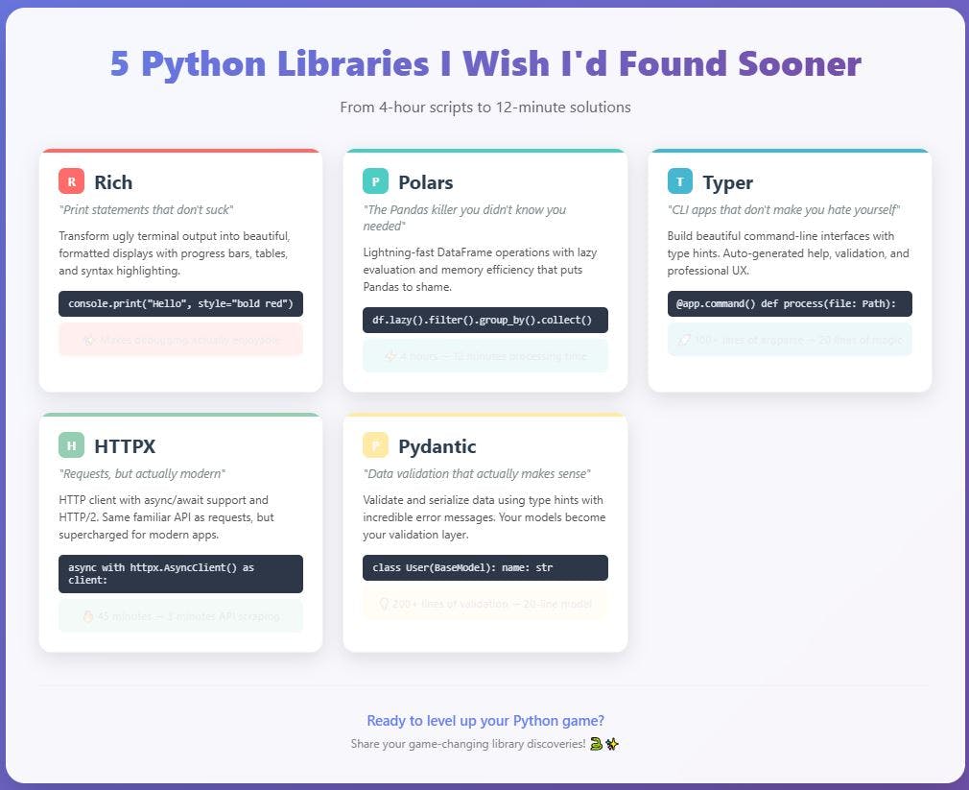Screen dimensions: 969x790
Task: Click the df.lazy() code block
Action: coord(485,321)
